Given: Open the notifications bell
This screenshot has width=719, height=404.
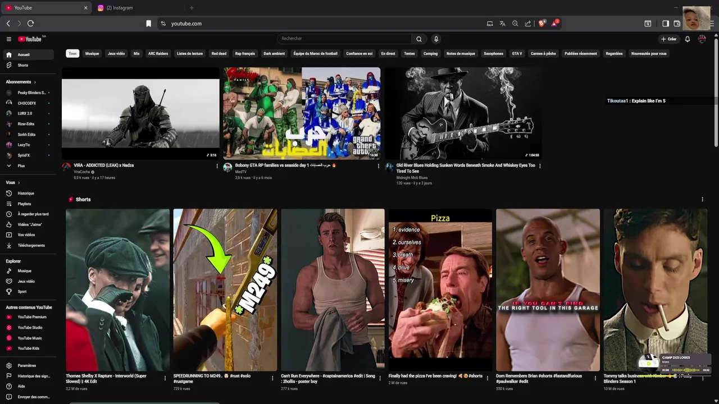Looking at the screenshot, I should [x=687, y=39].
